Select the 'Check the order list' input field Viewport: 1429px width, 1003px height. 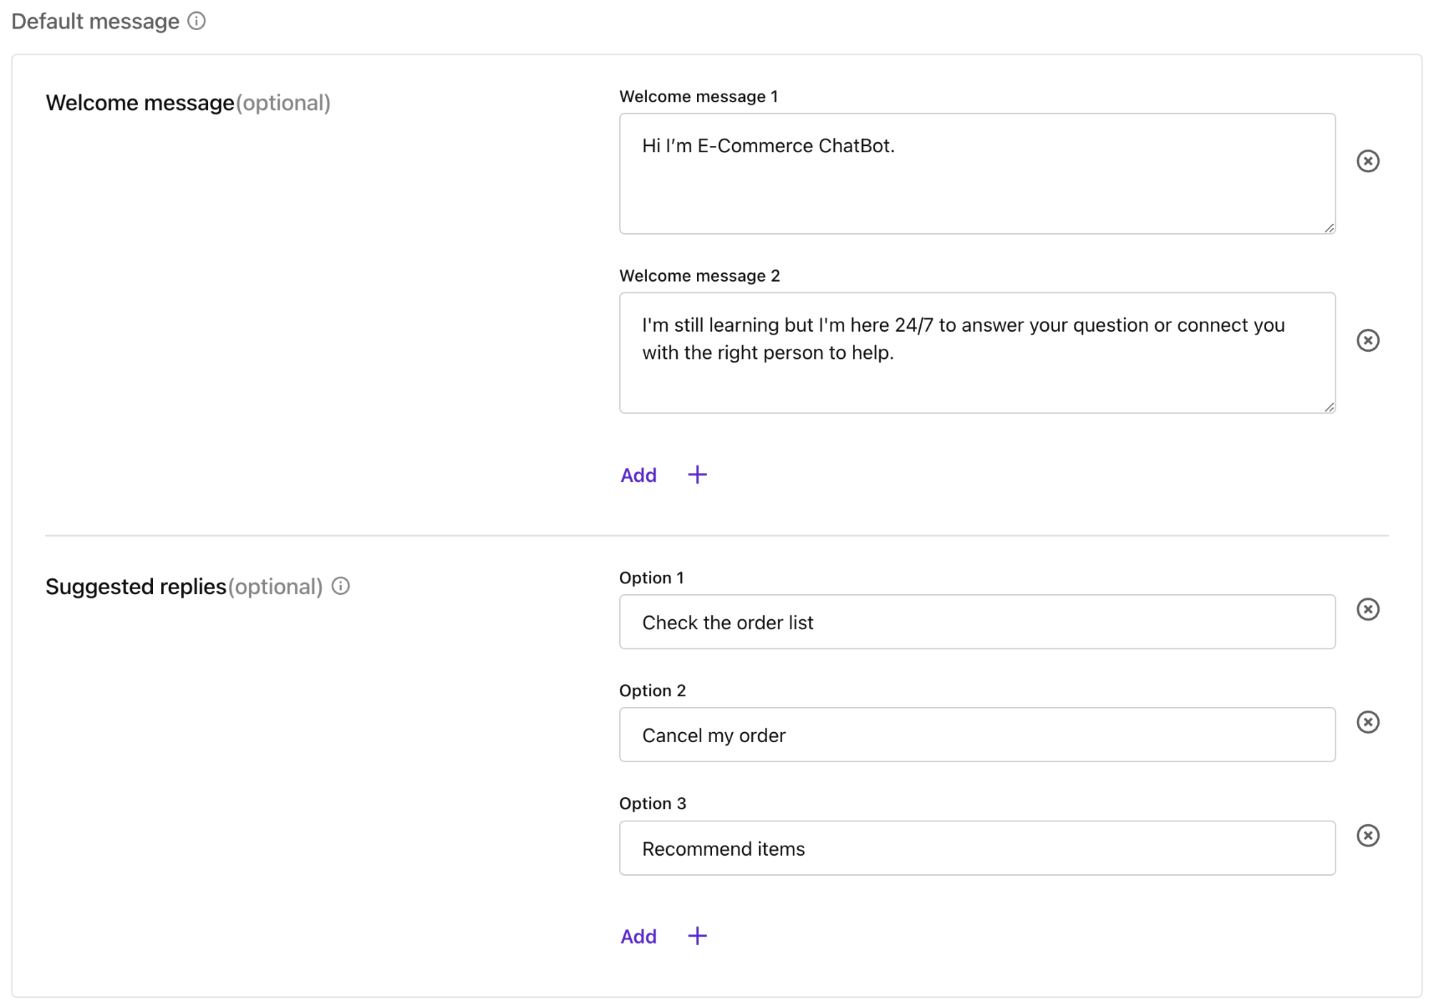976,622
